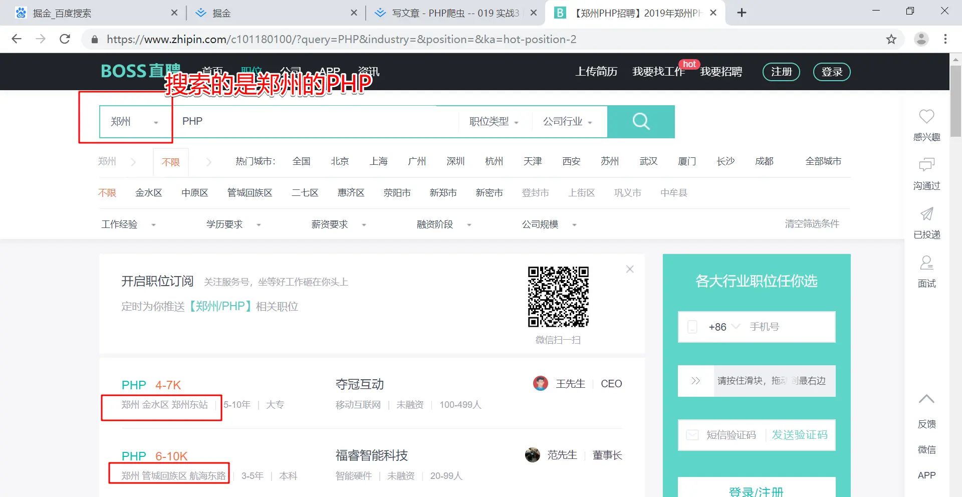Click the 沟通过 chat bubble icon

[926, 165]
